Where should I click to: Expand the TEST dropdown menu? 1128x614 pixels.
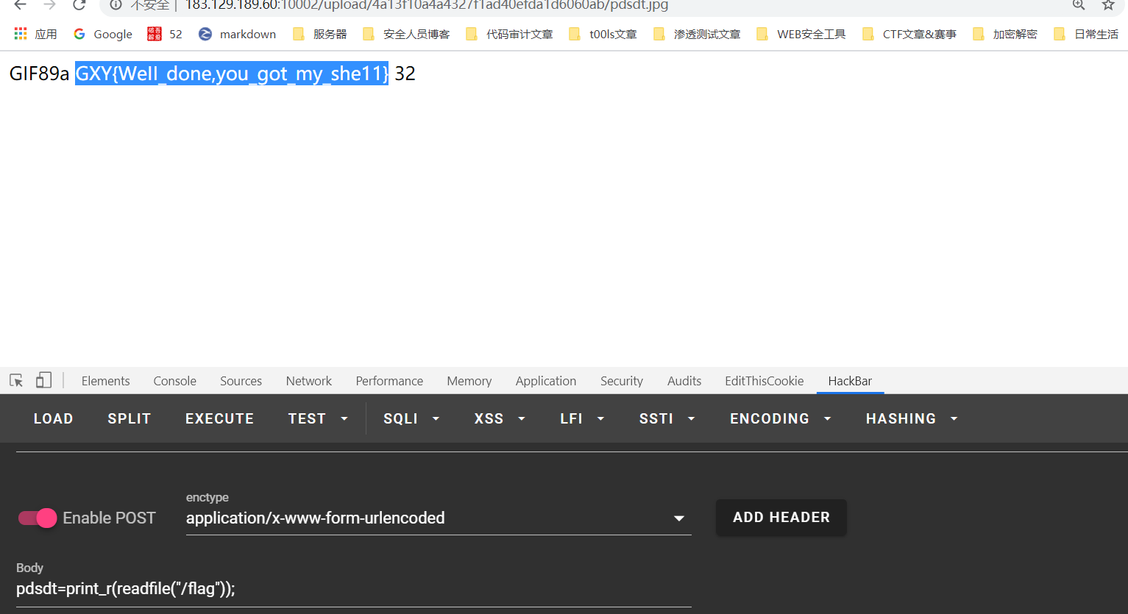(318, 418)
